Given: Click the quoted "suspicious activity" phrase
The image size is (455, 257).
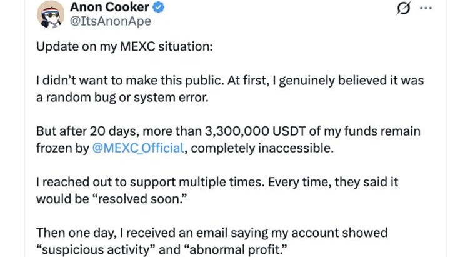Looking at the screenshot, I should pyautogui.click(x=92, y=249).
